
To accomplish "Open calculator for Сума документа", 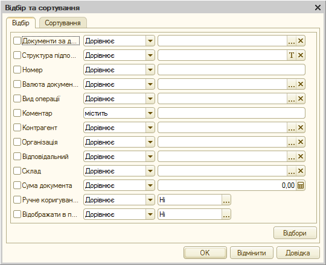I will [301, 185].
